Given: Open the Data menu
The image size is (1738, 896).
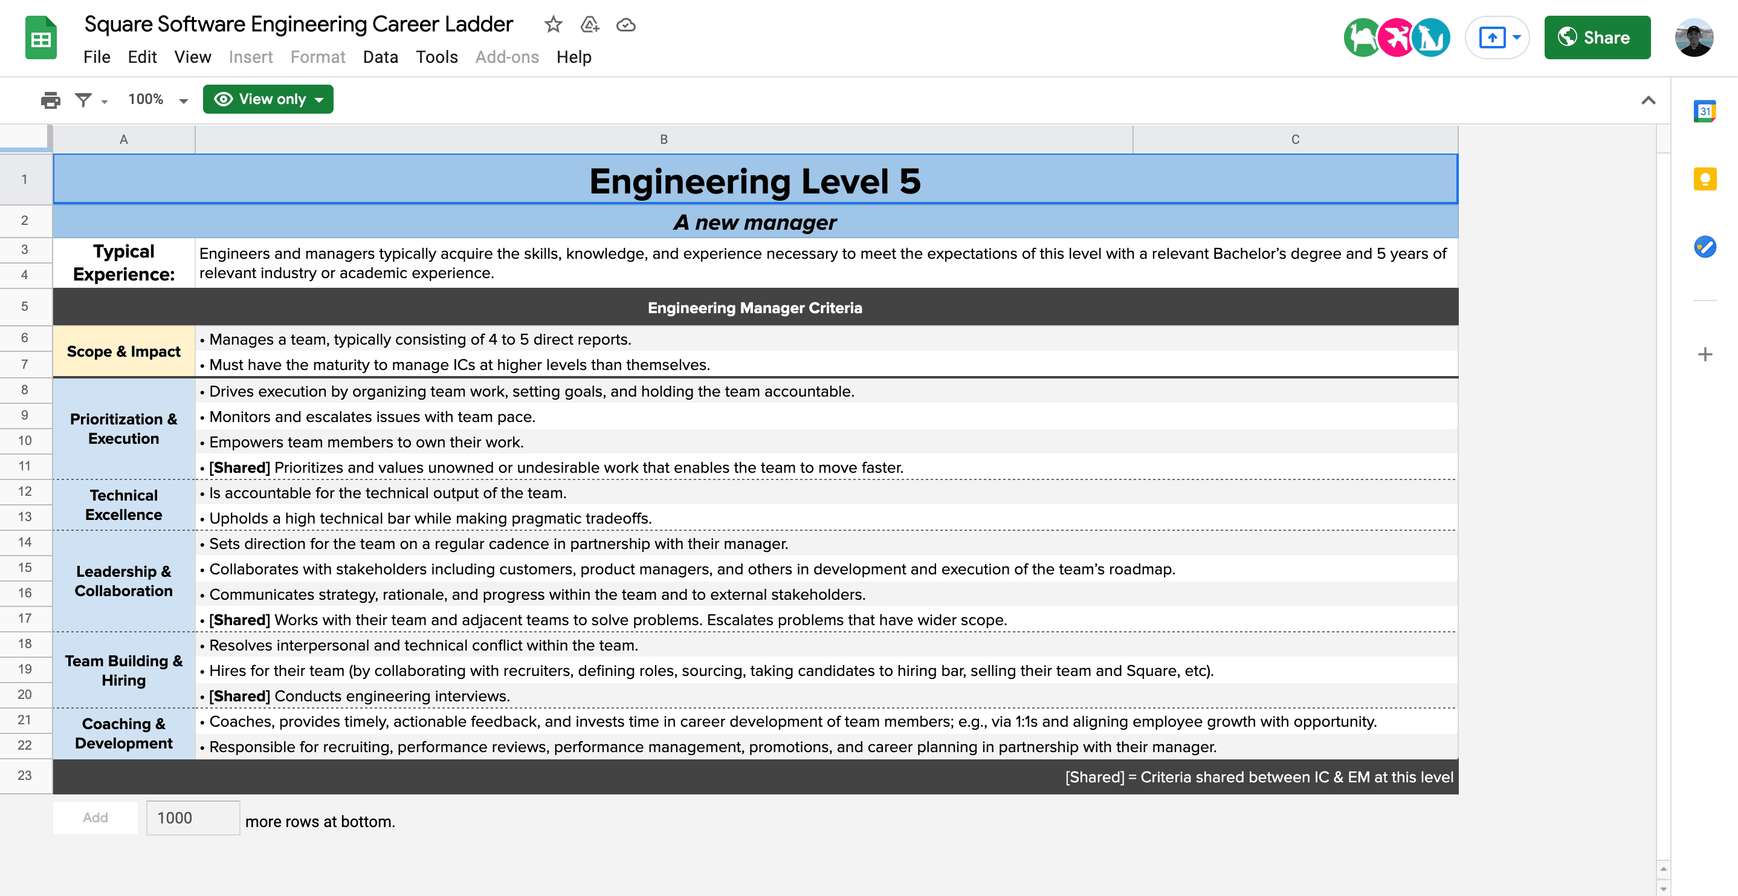Looking at the screenshot, I should tap(380, 57).
